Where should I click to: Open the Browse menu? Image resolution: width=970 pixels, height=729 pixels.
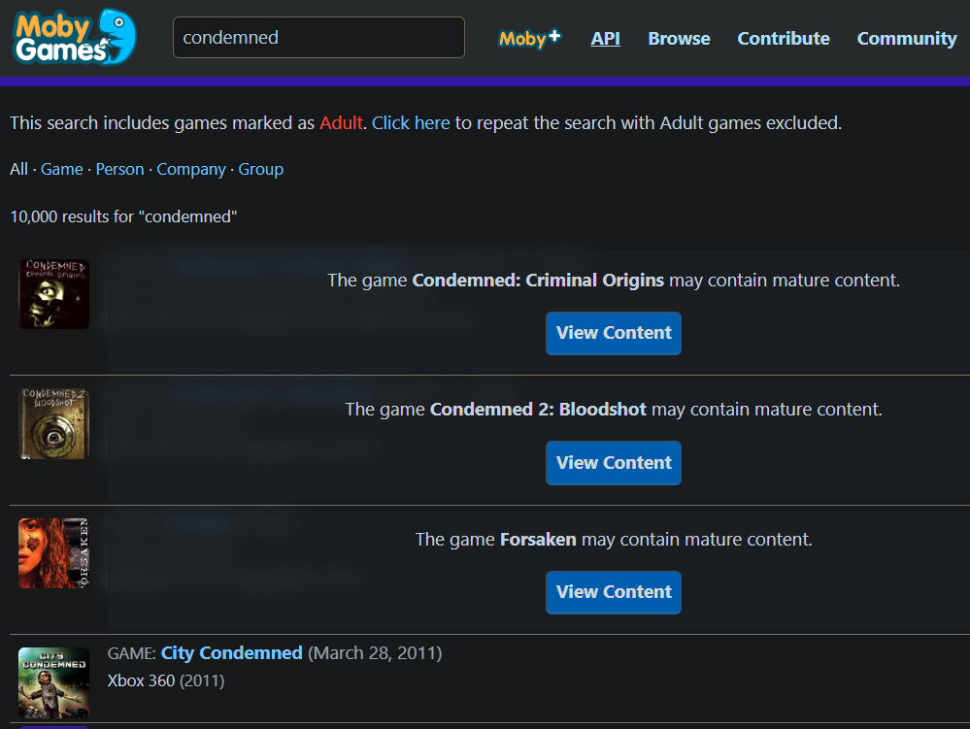click(x=679, y=38)
